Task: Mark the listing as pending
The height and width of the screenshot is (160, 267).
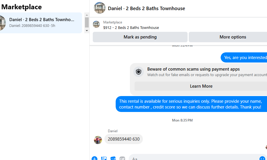Action: point(140,37)
